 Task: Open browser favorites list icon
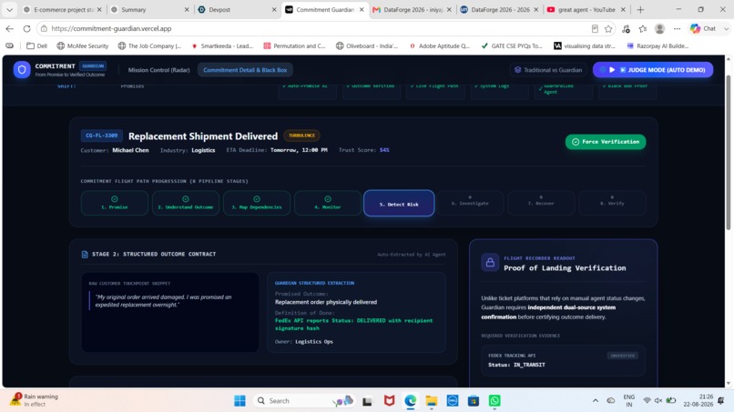pyautogui.click(x=643, y=29)
